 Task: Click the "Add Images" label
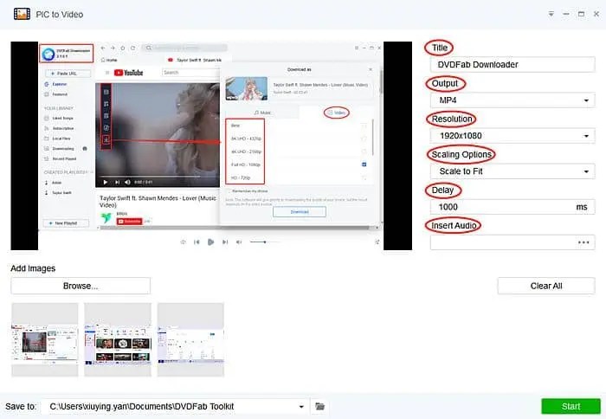33,268
